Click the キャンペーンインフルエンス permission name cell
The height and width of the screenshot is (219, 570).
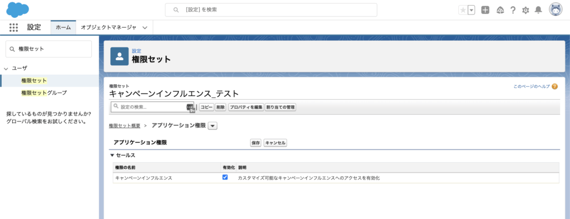144,178
